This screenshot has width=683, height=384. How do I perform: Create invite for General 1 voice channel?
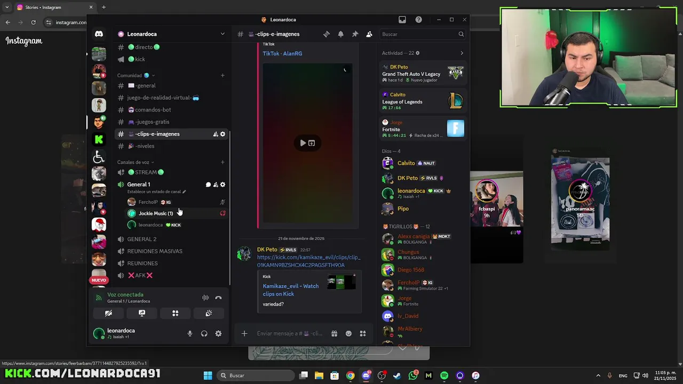pos(216,185)
